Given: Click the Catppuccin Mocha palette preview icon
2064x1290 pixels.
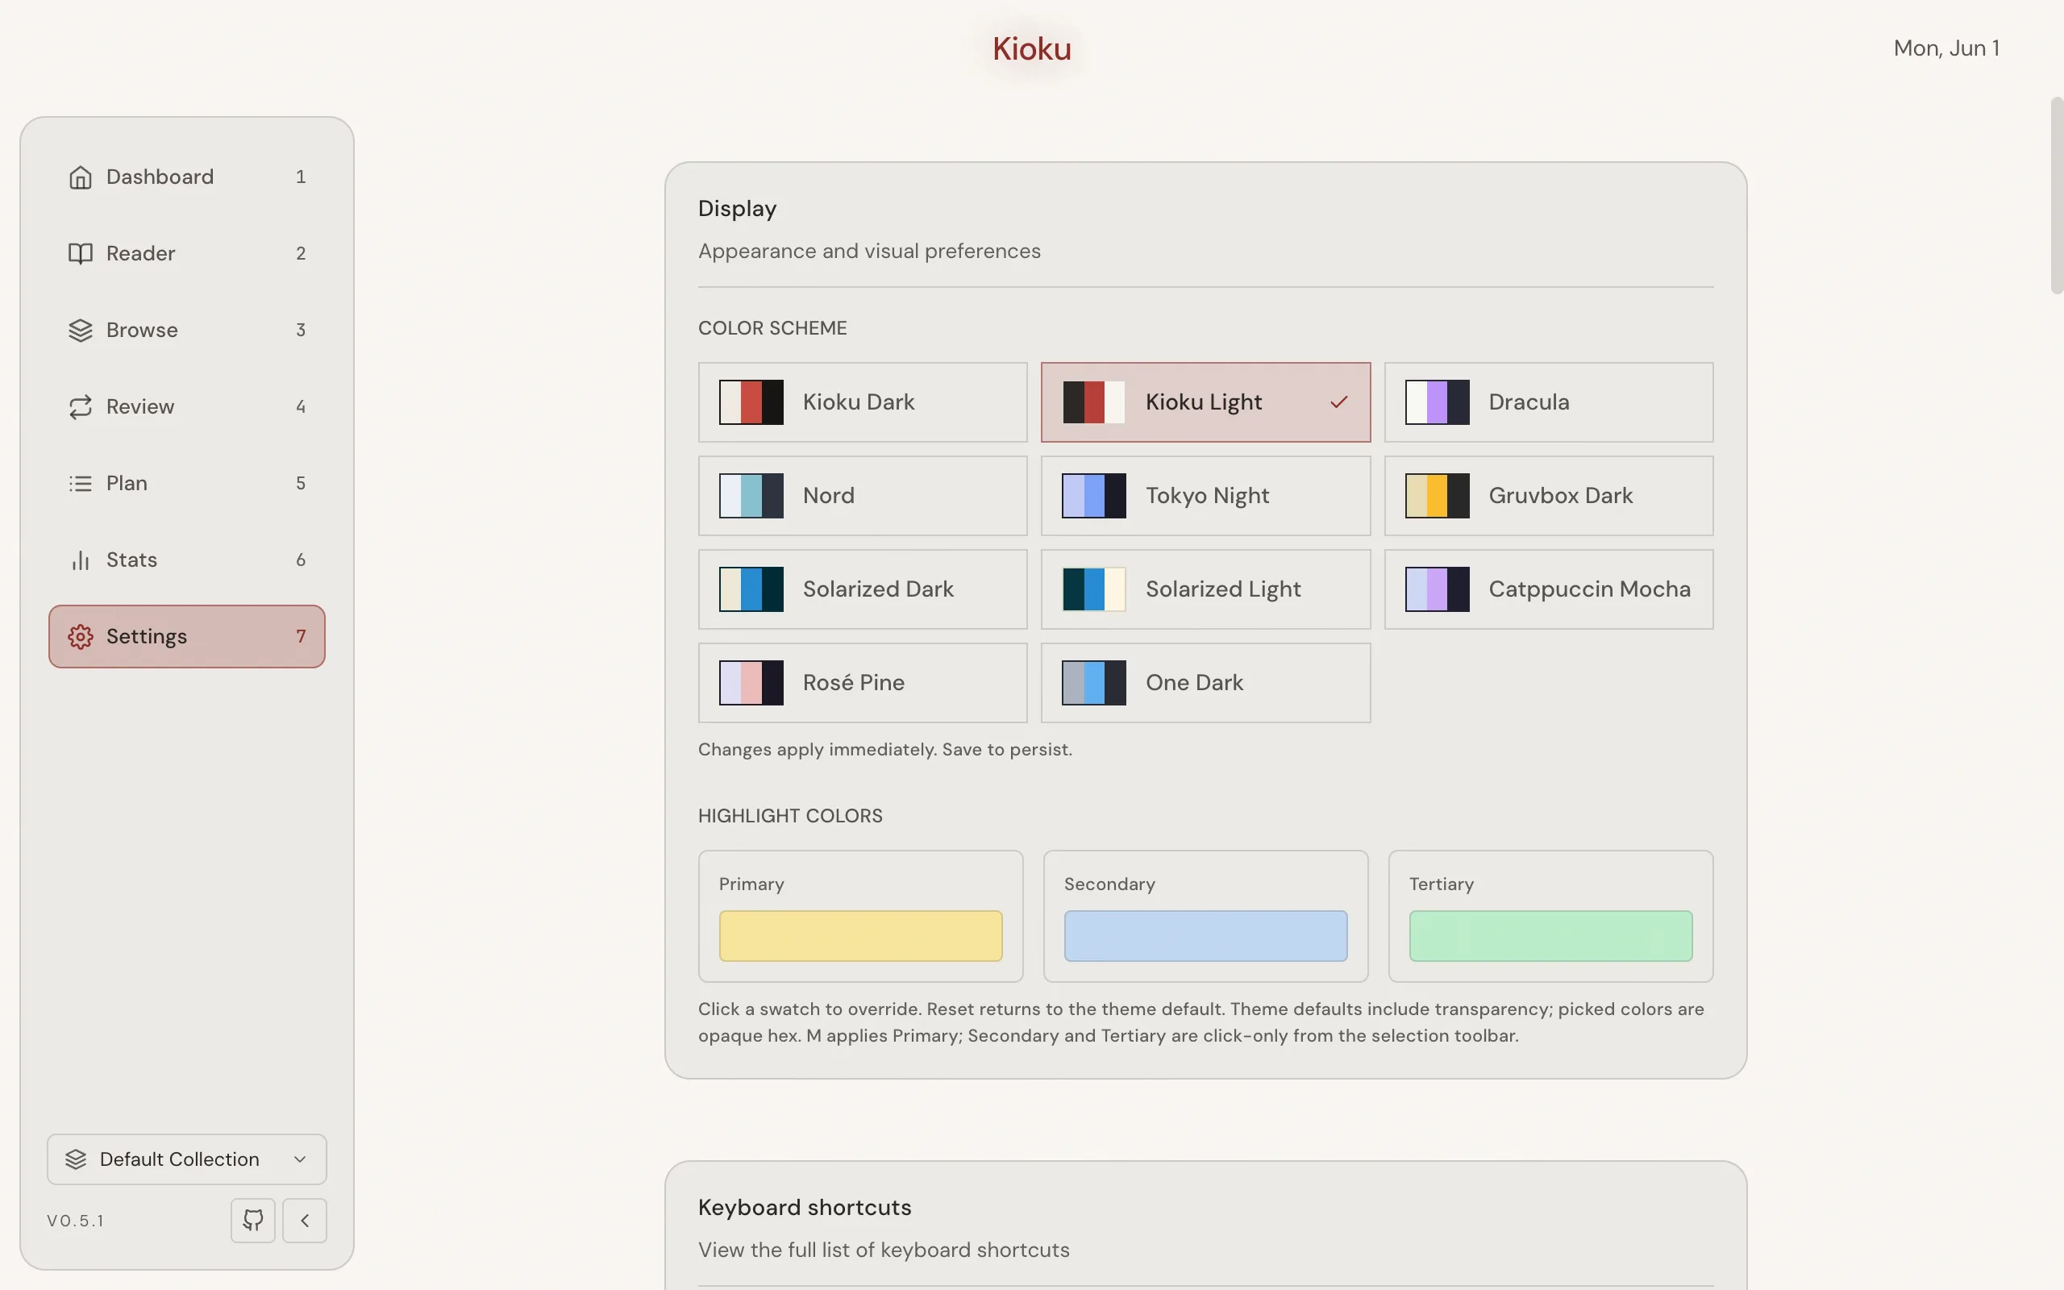Looking at the screenshot, I should coord(1437,589).
